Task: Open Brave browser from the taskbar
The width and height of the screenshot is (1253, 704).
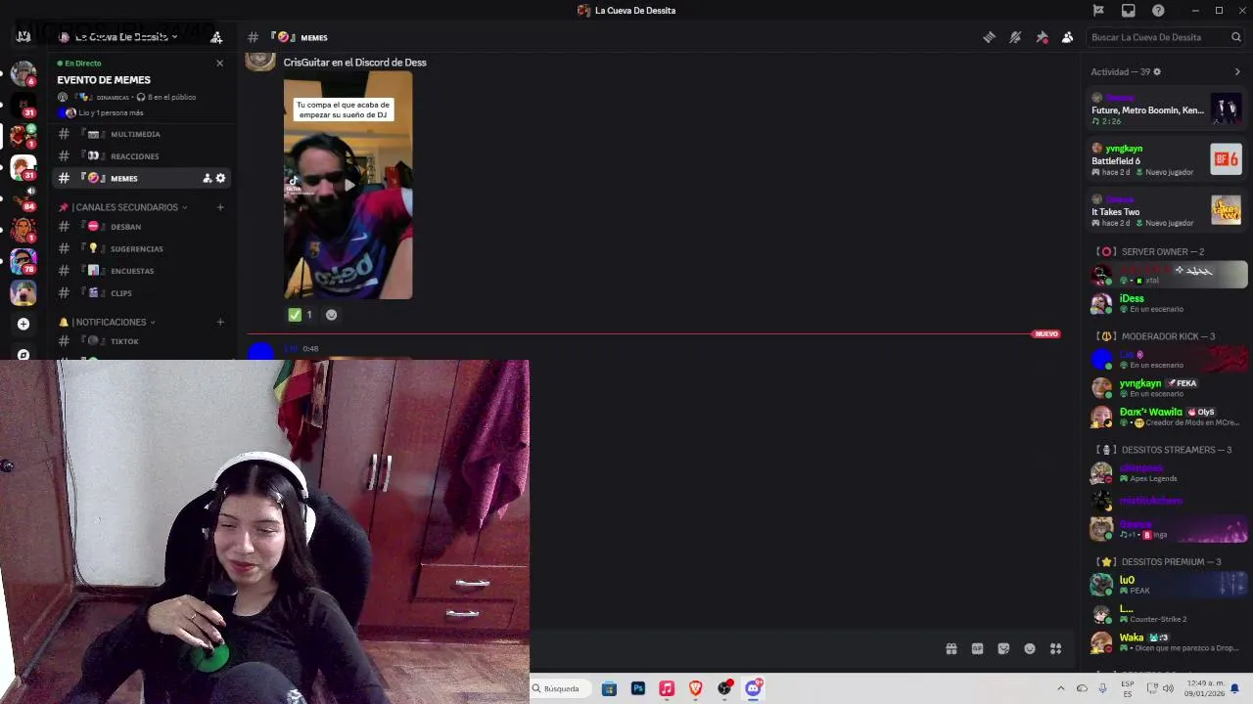Action: click(x=696, y=688)
